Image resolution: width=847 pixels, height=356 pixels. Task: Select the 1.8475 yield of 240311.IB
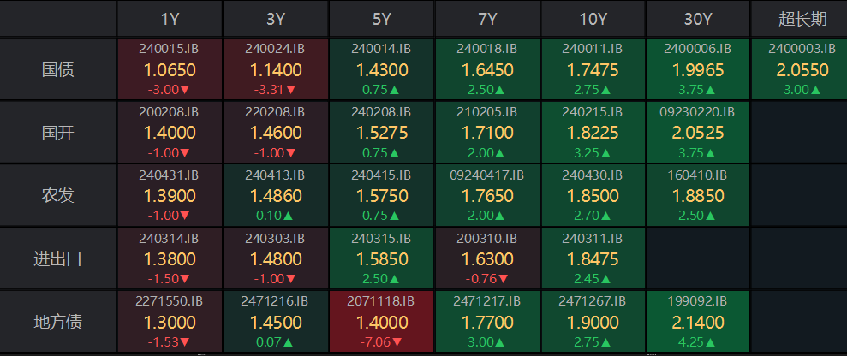593,258
